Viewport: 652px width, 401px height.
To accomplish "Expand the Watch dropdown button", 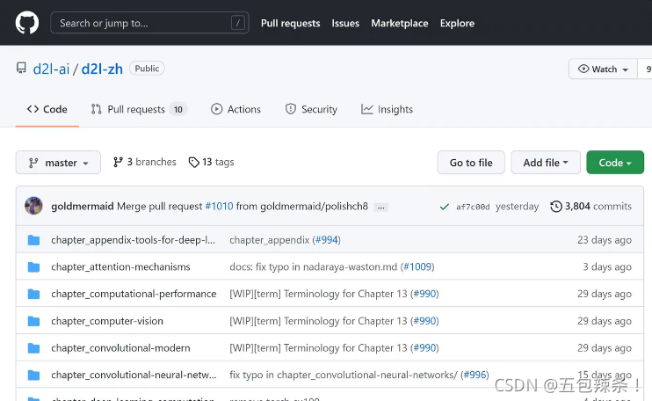I will coord(603,69).
